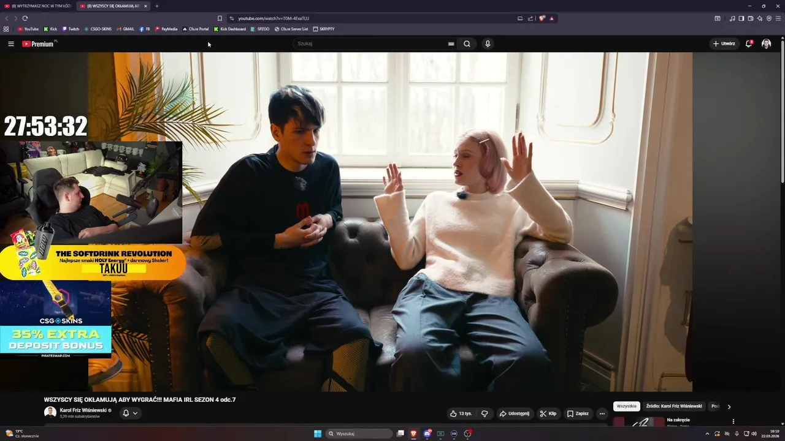Open the apps grid in bookmarks bar
785x441 pixels.
coord(6,29)
